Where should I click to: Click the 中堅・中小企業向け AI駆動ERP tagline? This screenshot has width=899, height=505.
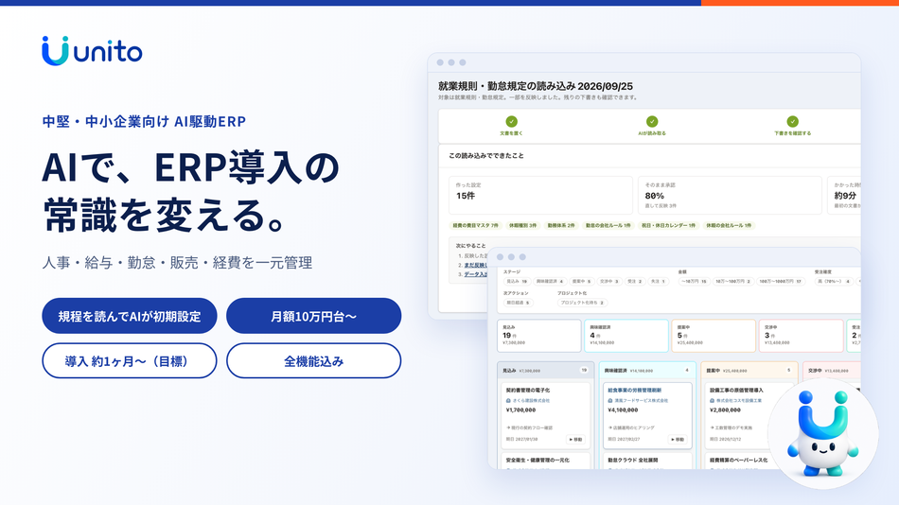(144, 121)
